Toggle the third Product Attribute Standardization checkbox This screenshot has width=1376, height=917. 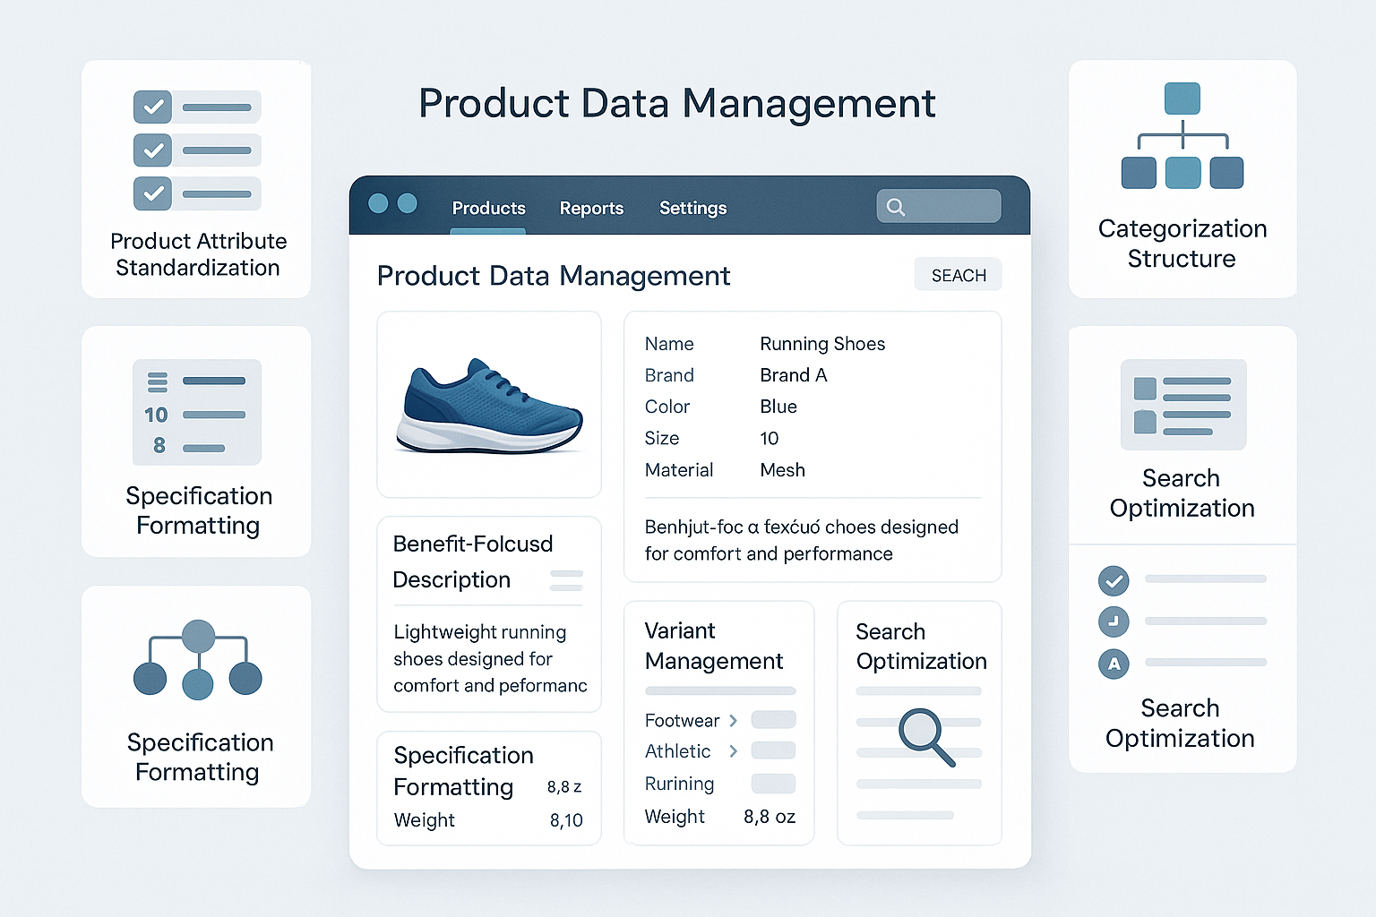[x=152, y=193]
